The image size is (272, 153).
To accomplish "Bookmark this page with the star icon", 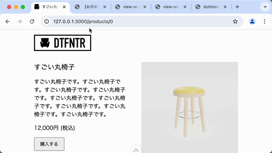I will point(235,22).
